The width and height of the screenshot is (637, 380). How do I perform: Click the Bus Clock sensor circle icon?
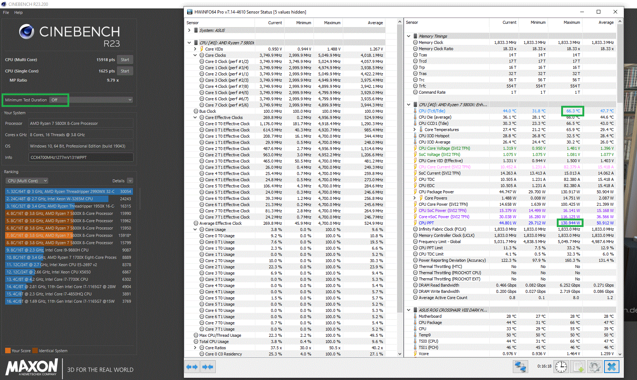click(196, 111)
